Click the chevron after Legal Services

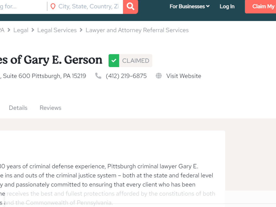point(81,30)
